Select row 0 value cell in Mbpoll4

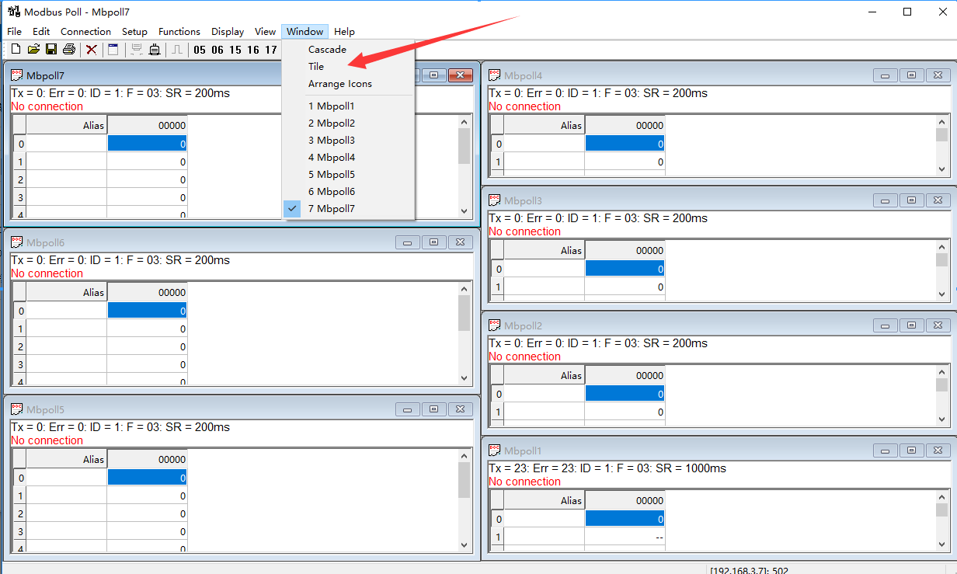click(x=624, y=144)
